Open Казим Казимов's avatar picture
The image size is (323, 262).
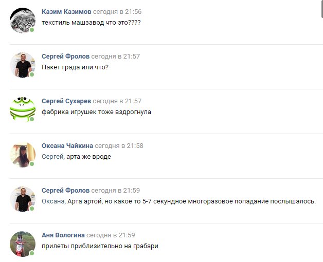coord(23,21)
